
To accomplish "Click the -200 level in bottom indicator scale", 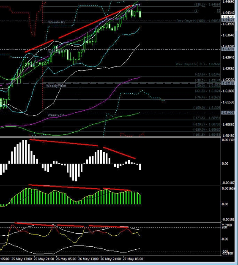I will tap(224, 252).
